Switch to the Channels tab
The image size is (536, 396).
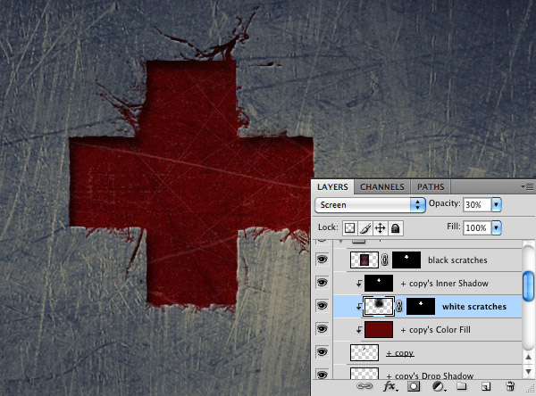[381, 187]
